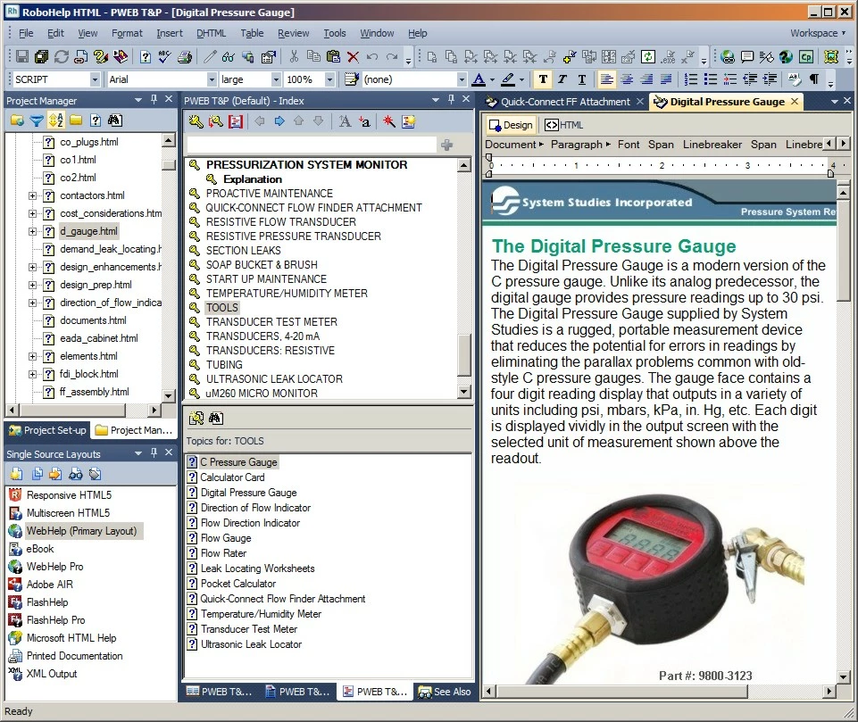Toggle show paragraph markers icon
Viewport: 858px width, 722px height.
[x=814, y=79]
